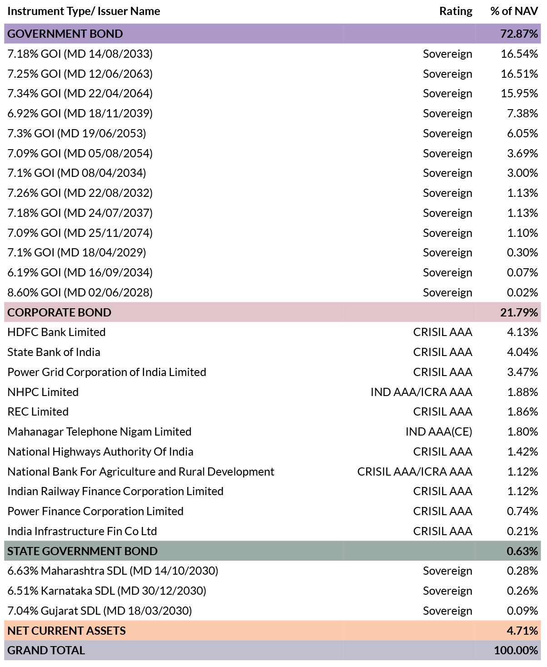Click the % of NAV column header
Image resolution: width=547 pixels, height=667 pixels.
514,11
